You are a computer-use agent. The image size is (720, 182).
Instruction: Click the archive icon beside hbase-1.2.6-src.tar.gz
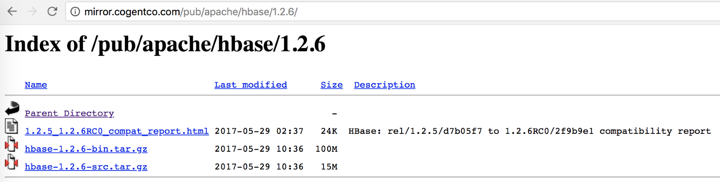pyautogui.click(x=12, y=162)
